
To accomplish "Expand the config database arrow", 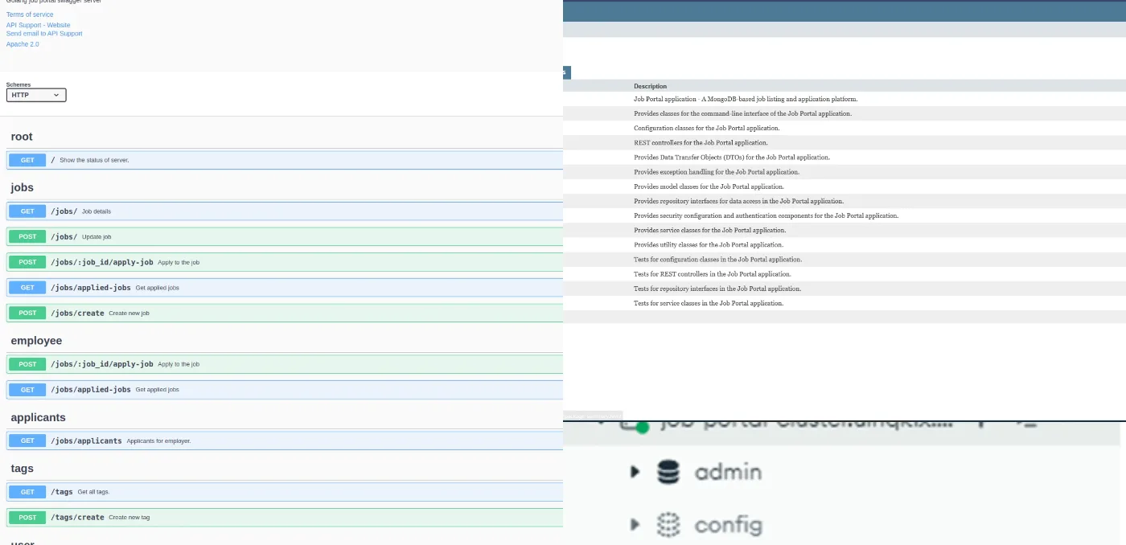I will point(635,525).
